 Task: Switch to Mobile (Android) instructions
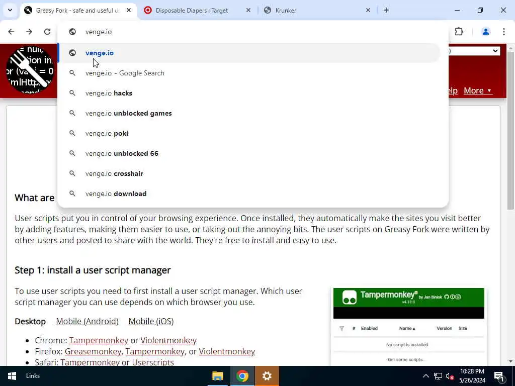click(x=88, y=321)
